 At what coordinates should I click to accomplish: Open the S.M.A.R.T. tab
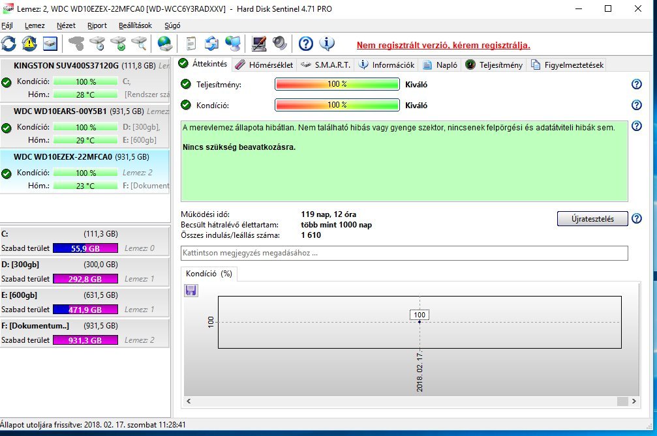[326, 65]
